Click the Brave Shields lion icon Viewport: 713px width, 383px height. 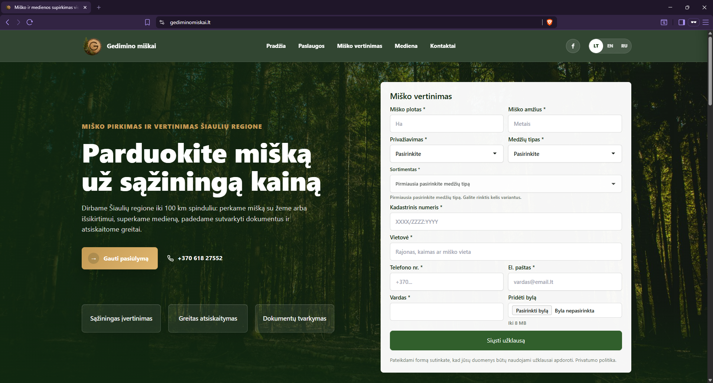point(550,22)
